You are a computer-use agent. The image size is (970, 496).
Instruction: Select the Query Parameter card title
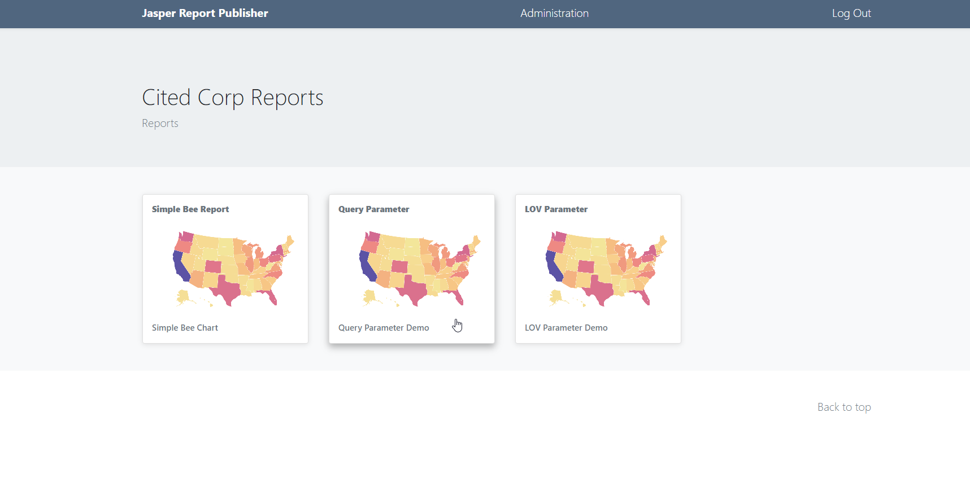point(373,209)
